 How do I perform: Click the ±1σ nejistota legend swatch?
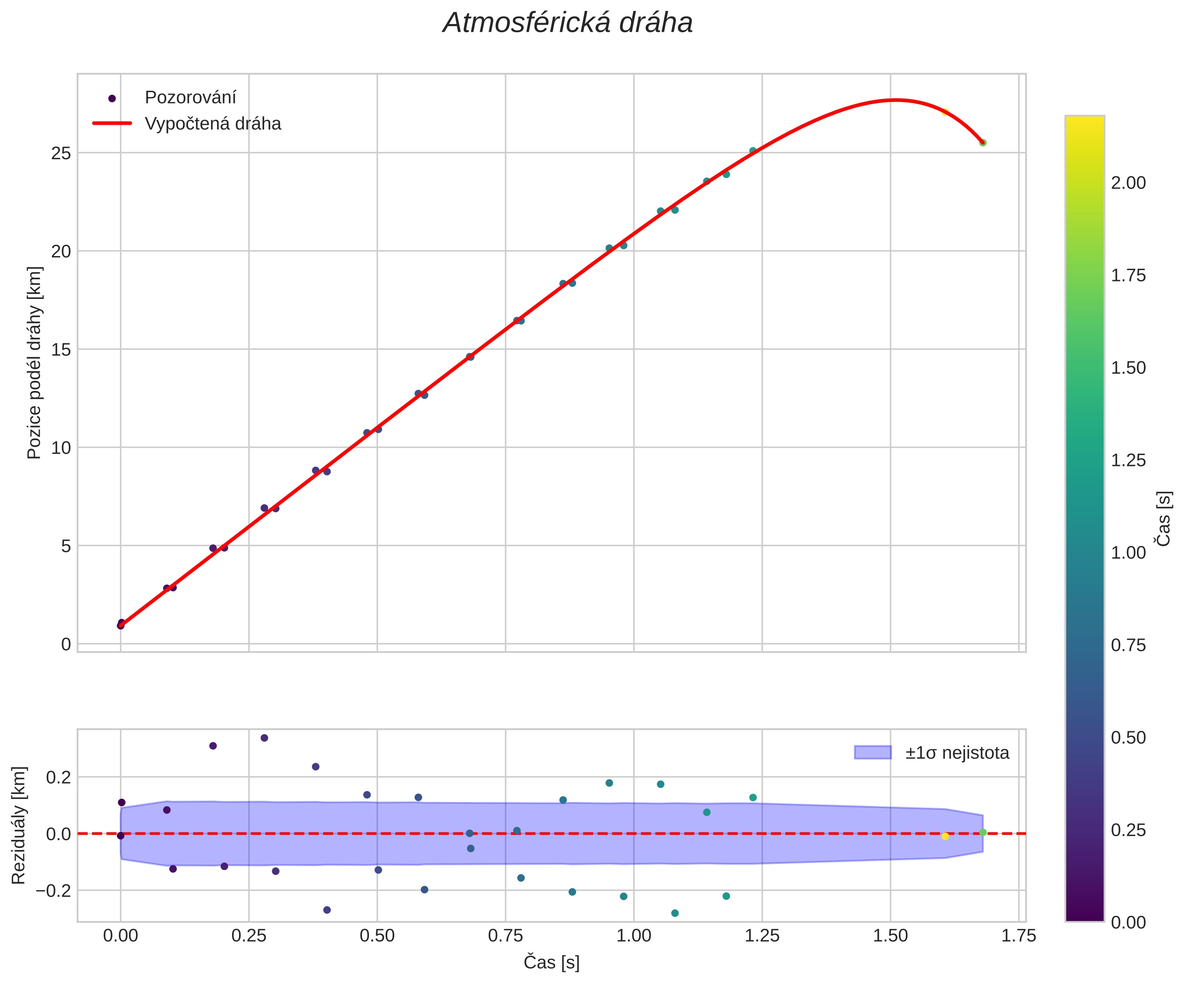(x=872, y=752)
